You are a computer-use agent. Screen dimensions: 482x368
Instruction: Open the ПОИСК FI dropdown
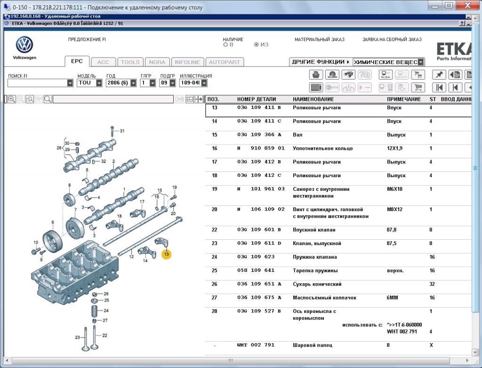point(70,83)
